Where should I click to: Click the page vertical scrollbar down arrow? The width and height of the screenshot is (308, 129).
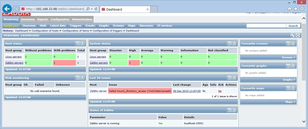304,122
